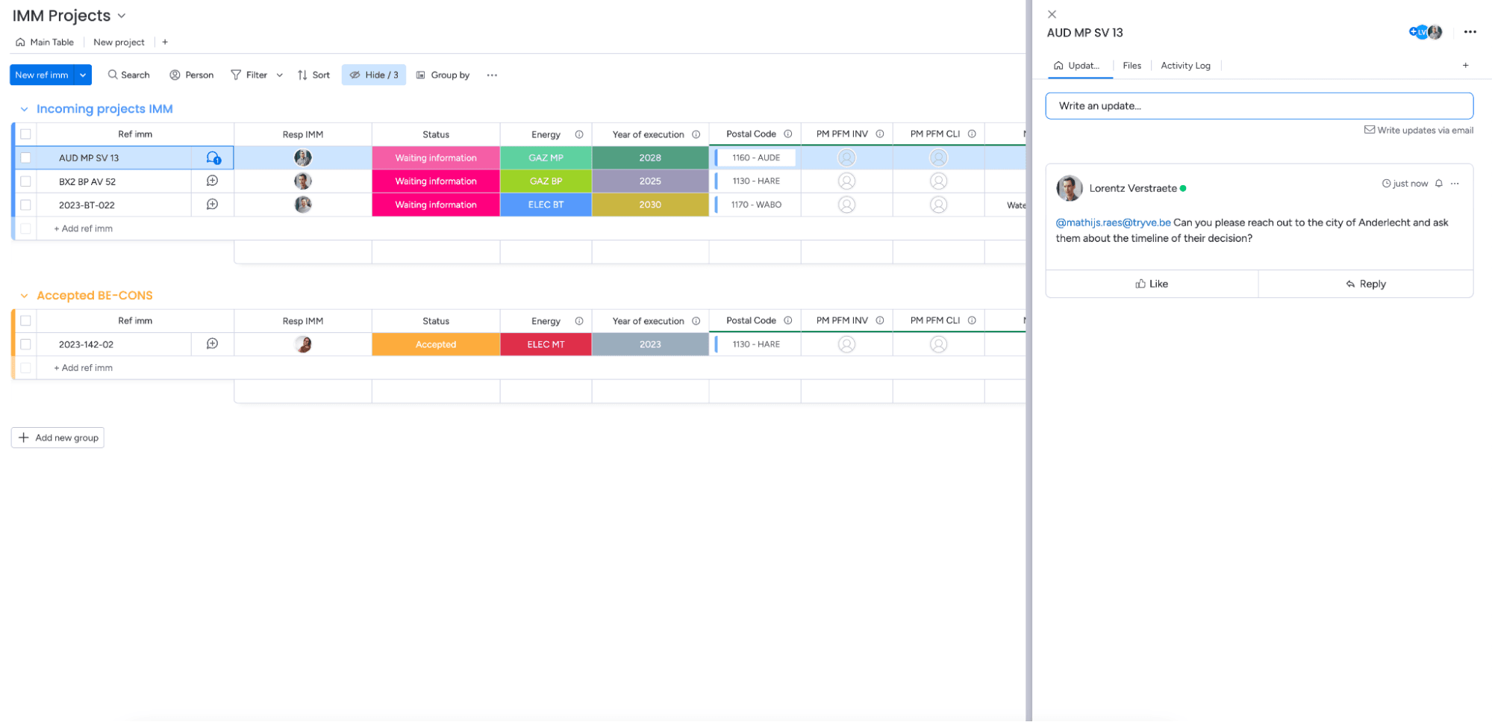Open the Search tool in the toolbar

coord(128,75)
